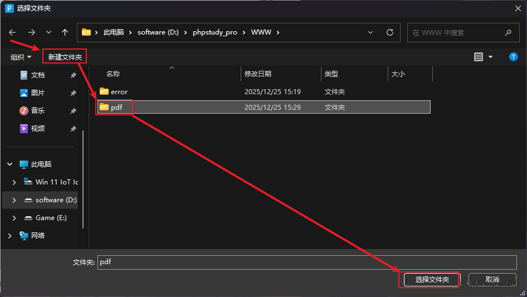
Task: Confirm with the 选择文件夹 button
Action: [x=432, y=280]
